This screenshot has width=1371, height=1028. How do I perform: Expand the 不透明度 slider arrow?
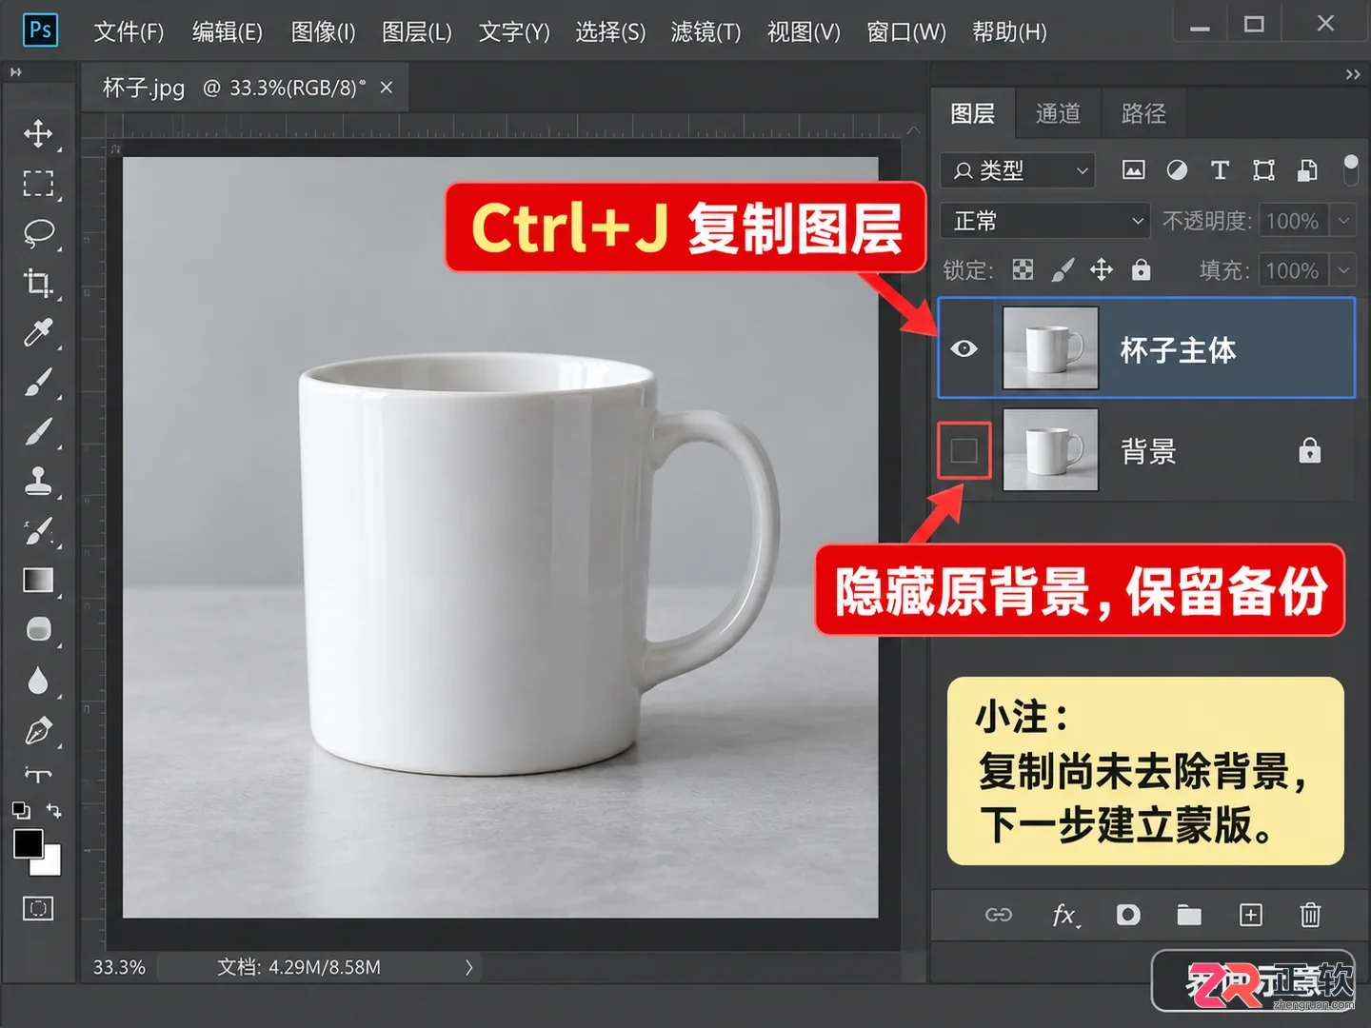[x=1343, y=221]
